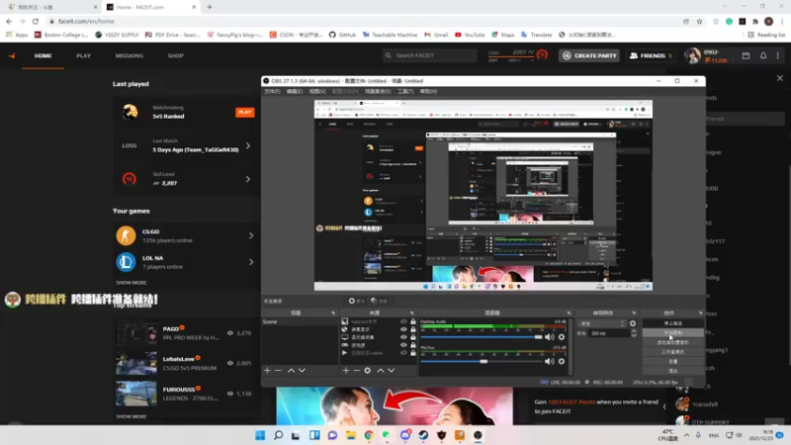Open OBS Edit (E) menu
Viewport: 791px width, 445px height.
click(x=295, y=91)
